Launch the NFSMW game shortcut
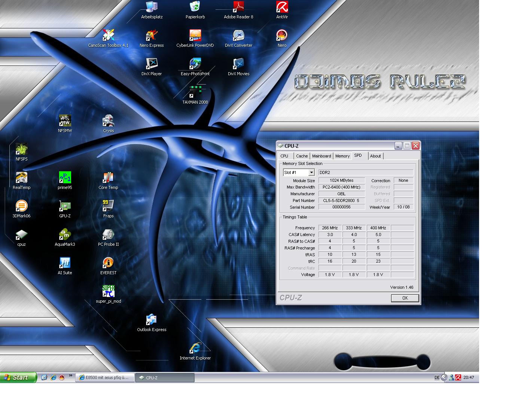Screen dimensions: 527x395 pos(65,124)
